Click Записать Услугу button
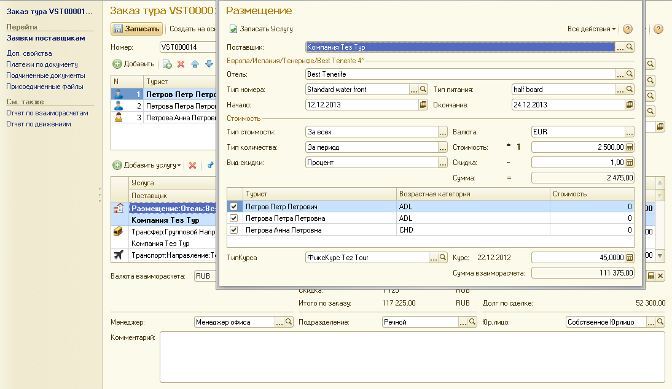 click(261, 29)
